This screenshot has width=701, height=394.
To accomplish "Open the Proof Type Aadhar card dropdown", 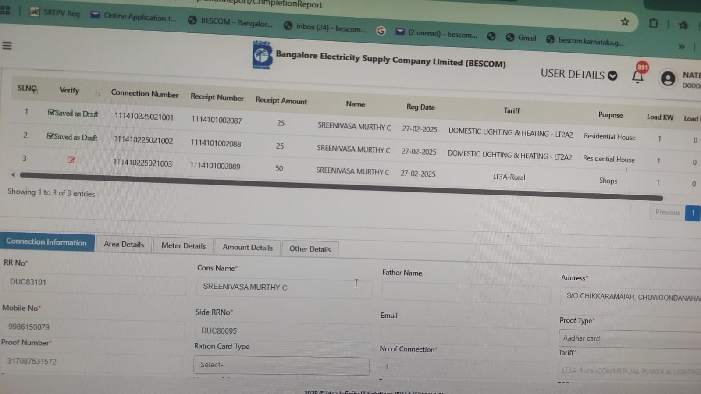I will [630, 339].
